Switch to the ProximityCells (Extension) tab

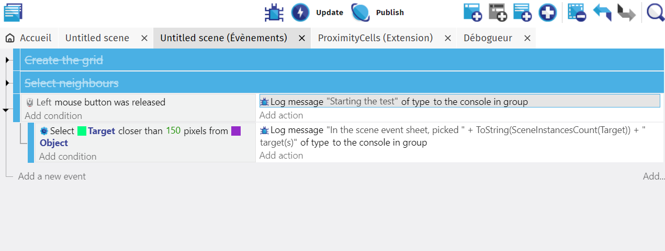coord(375,38)
